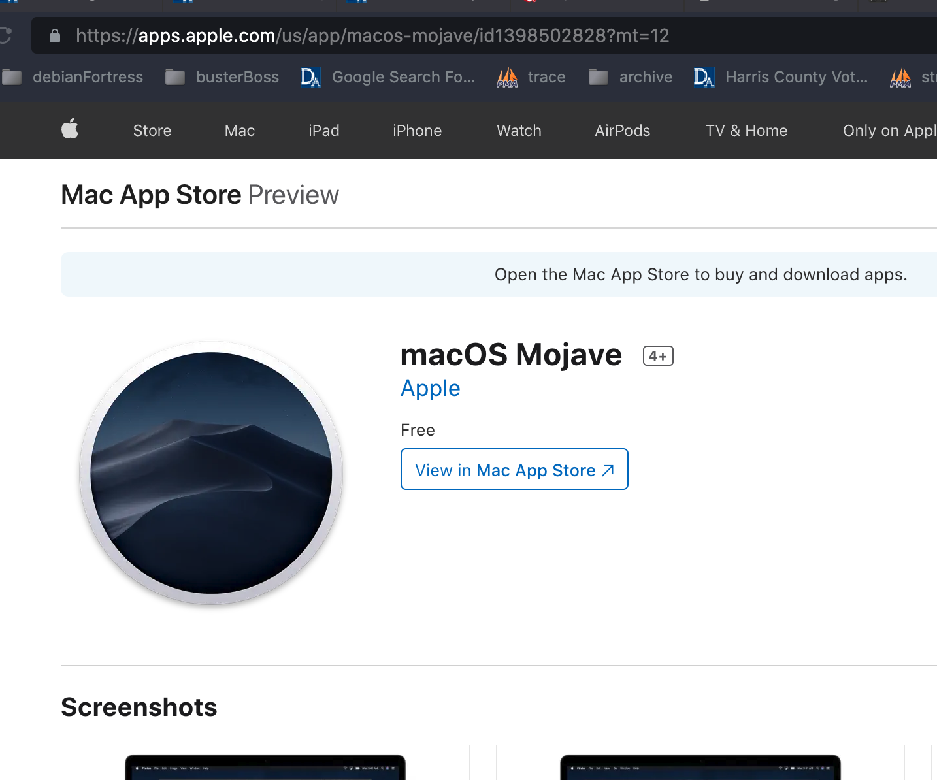The image size is (937, 780).
Task: Open the Google Search Fo... bookmark
Action: click(388, 77)
